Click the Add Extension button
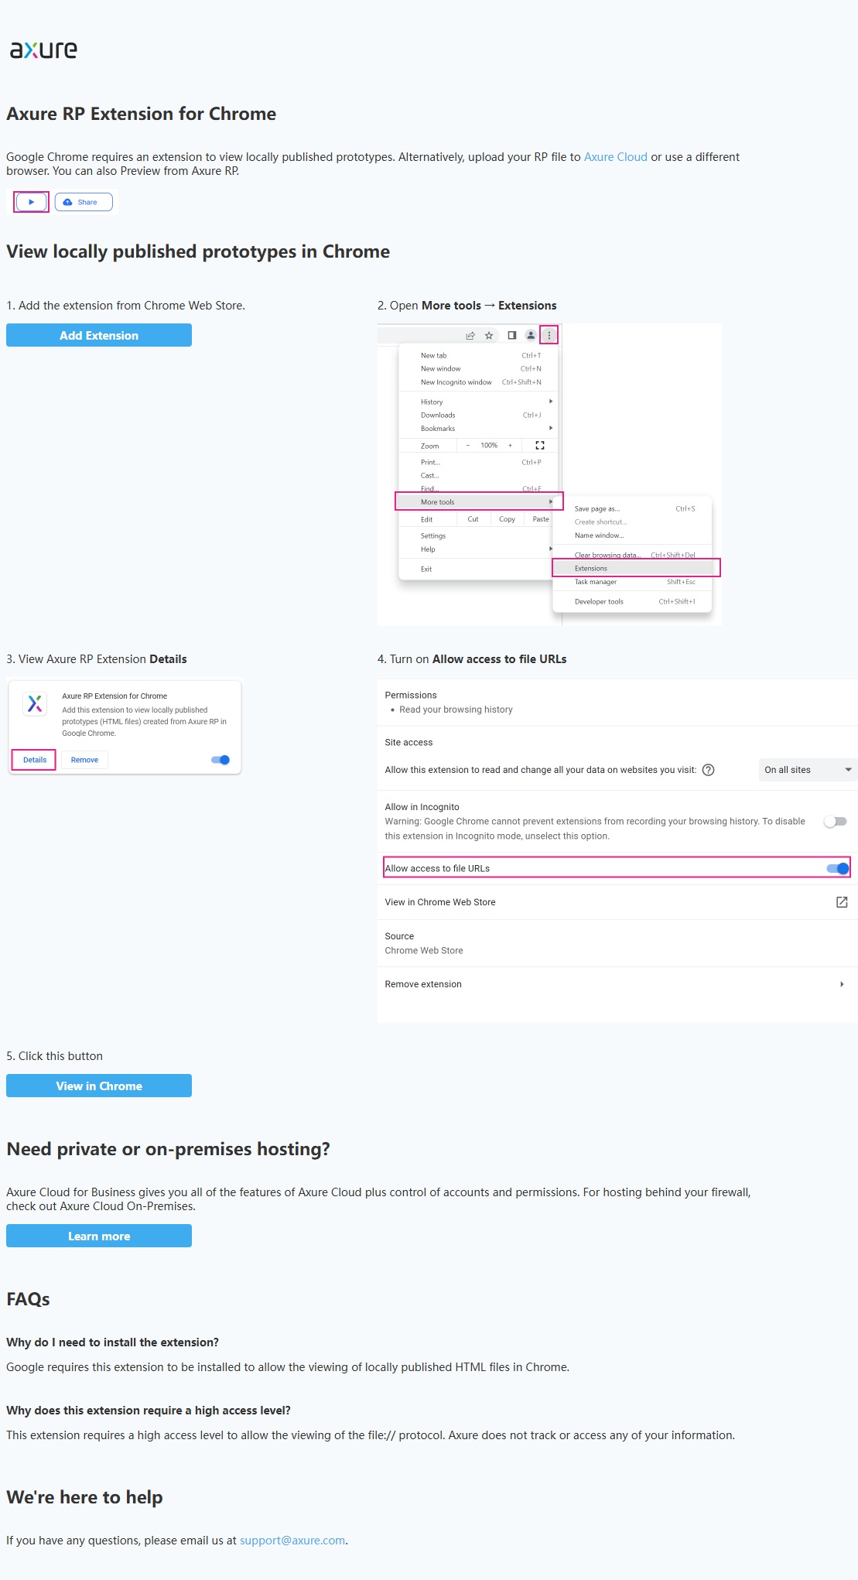This screenshot has width=858, height=1580. point(99,335)
